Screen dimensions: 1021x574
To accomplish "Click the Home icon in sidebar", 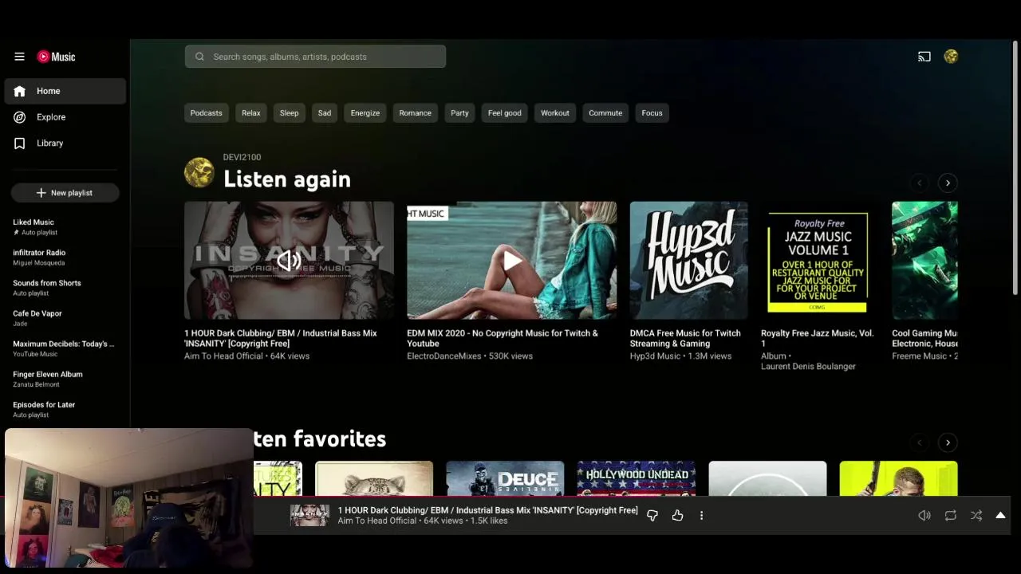I will (x=20, y=91).
